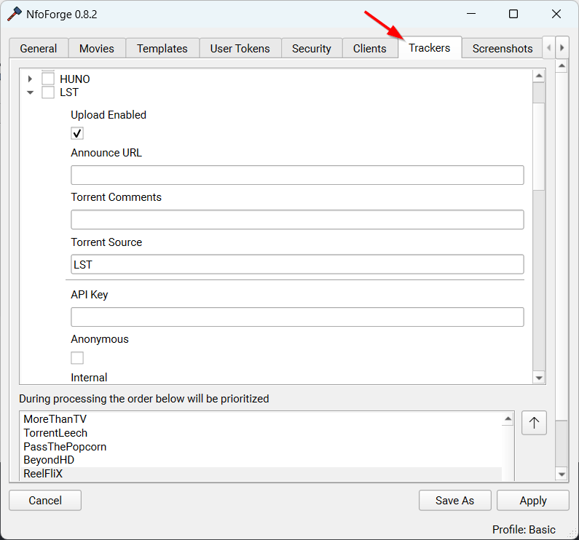Image resolution: width=579 pixels, height=540 pixels.
Task: Click outer settings scrollbar down arrow
Action: tap(562, 475)
